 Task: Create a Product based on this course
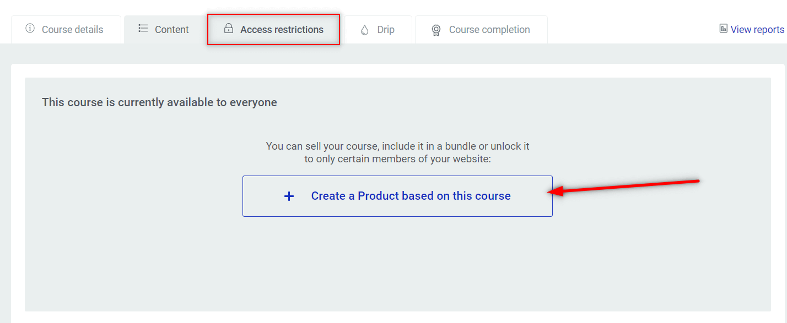click(x=397, y=196)
